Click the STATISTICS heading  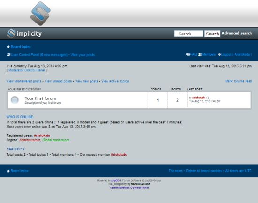tap(15, 149)
